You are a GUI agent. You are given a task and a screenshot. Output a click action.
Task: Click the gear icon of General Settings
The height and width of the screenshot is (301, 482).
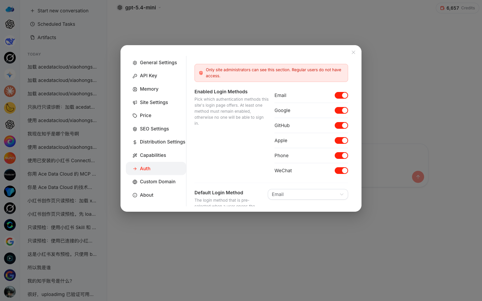[135, 63]
